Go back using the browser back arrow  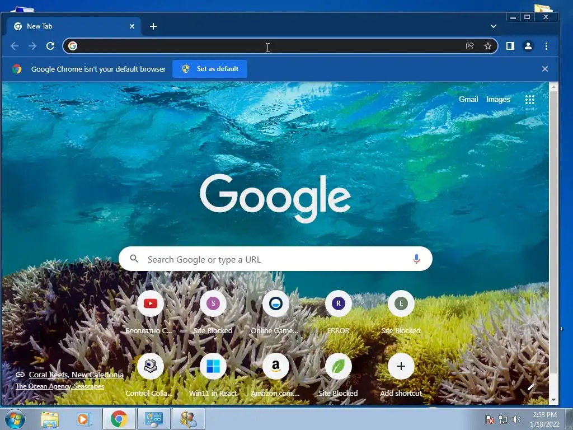(15, 46)
